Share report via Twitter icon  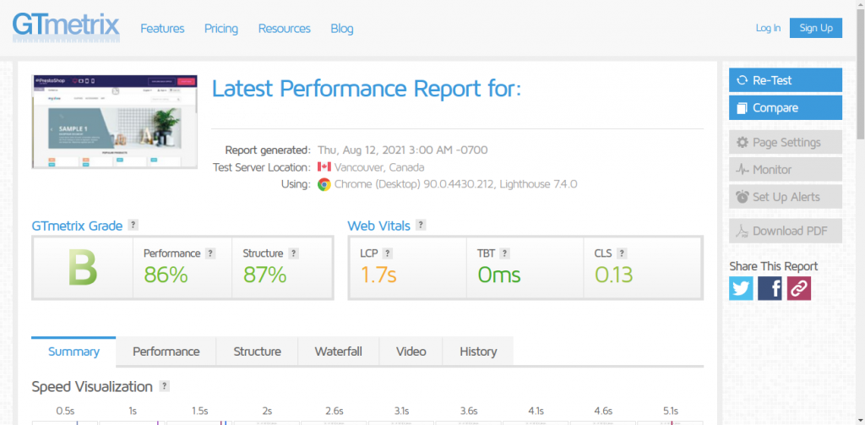741,288
